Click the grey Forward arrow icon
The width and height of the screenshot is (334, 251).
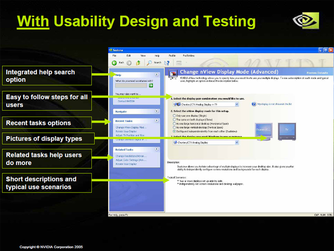(x=129, y=63)
